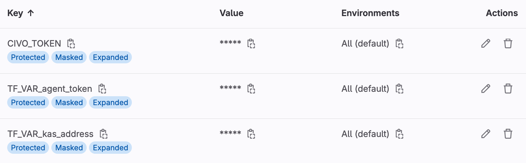
Task: Click the Expanded badge under TF_VAR_kas_address
Action: click(110, 148)
